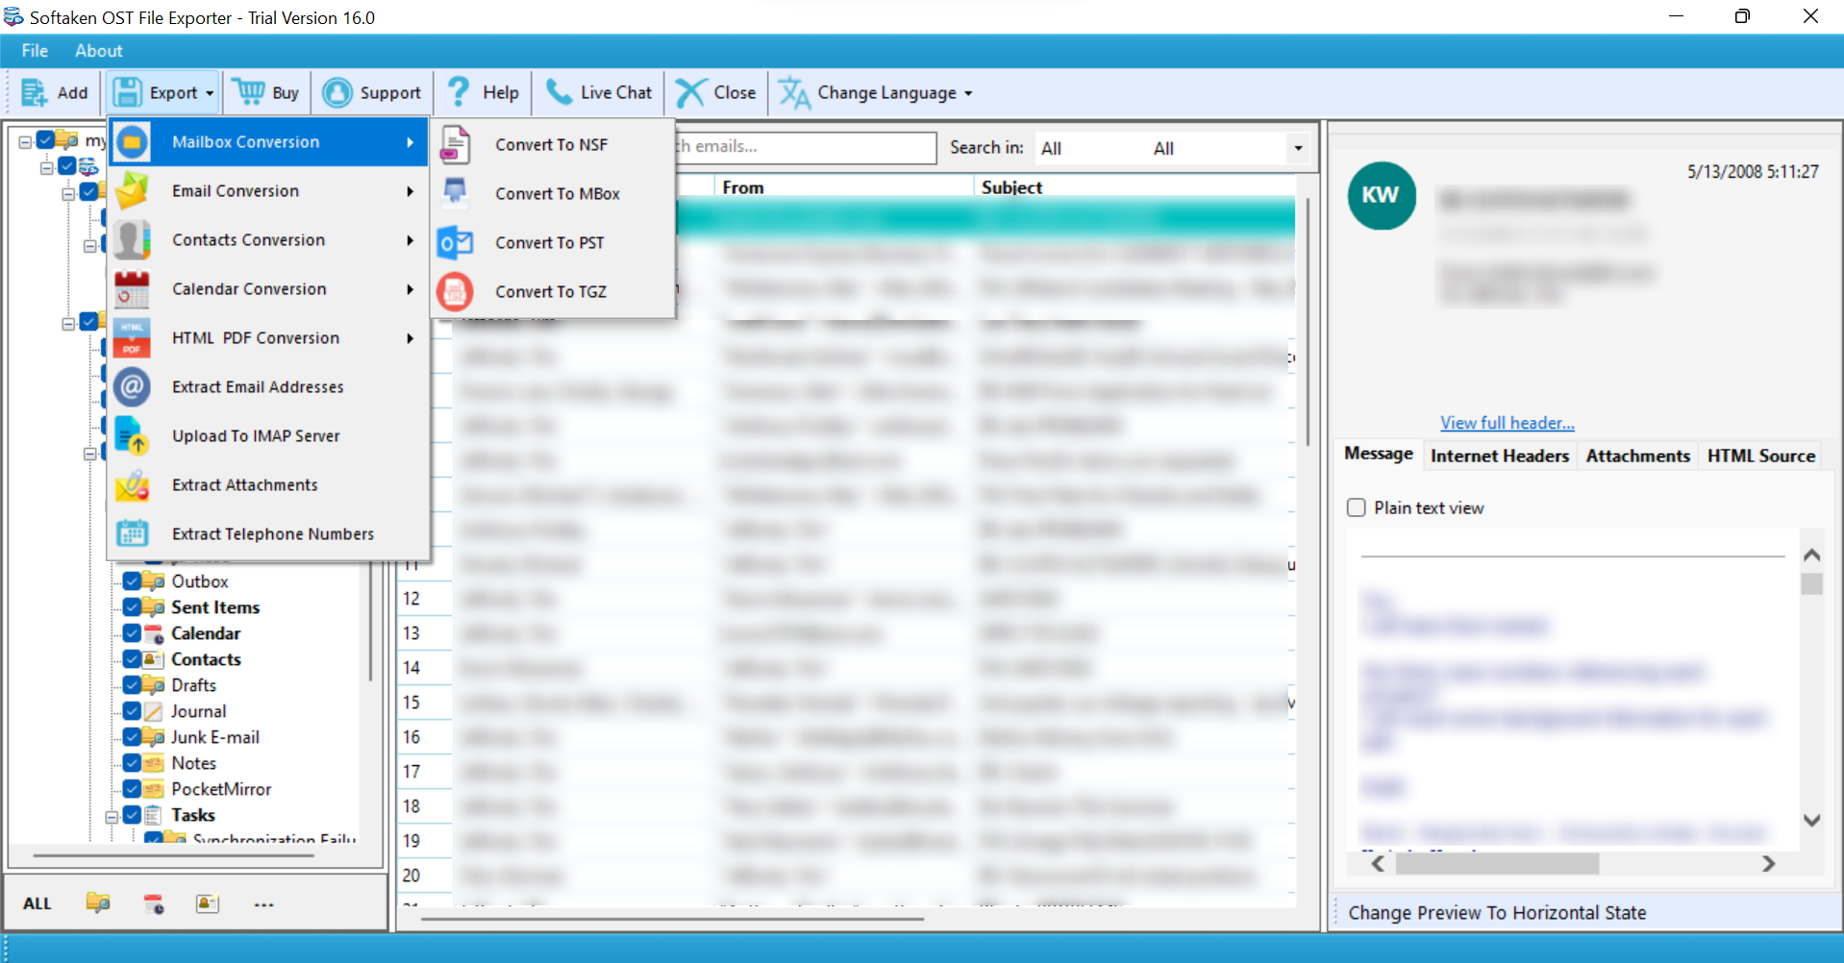This screenshot has height=963, width=1844.
Task: Expand the Contacts Conversion submenu
Action: [x=268, y=240]
